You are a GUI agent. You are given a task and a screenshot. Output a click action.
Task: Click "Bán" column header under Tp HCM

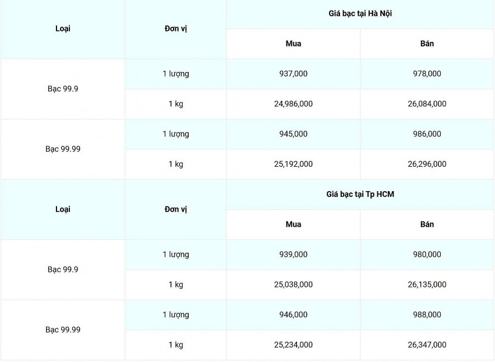(x=427, y=224)
